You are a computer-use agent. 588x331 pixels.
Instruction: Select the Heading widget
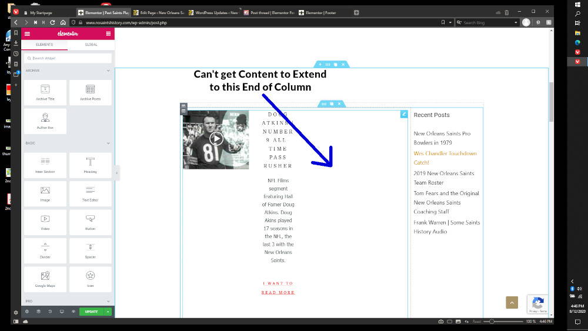coord(91,165)
